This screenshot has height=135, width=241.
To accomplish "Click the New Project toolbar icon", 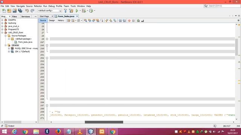I will [x=9, y=10].
